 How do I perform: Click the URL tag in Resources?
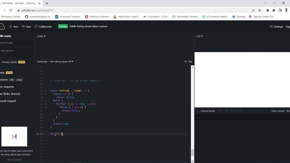pos(12,80)
